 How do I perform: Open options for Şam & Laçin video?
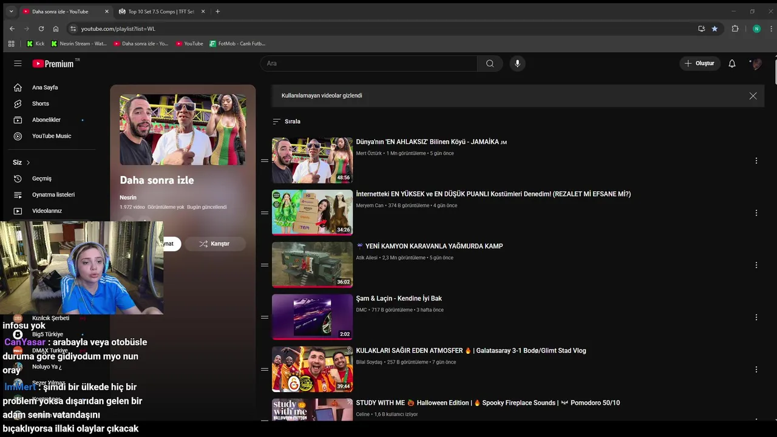point(756,317)
